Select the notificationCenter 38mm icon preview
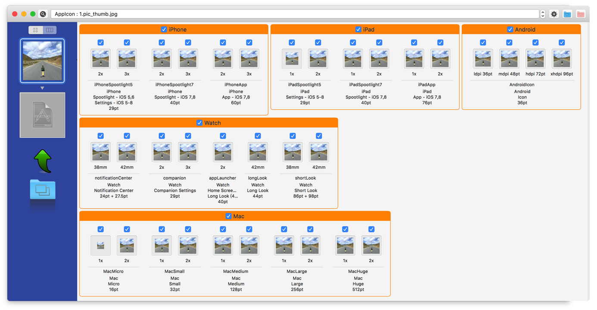Image resolution: width=597 pixels, height=310 pixels. (100, 152)
